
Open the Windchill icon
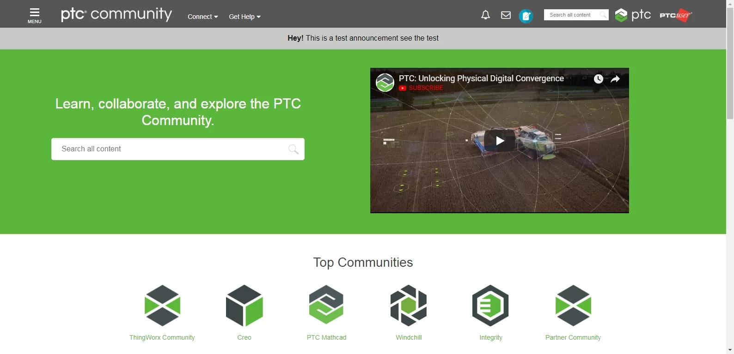pos(409,306)
